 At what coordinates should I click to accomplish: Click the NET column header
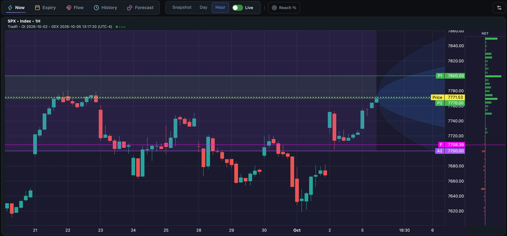click(485, 33)
